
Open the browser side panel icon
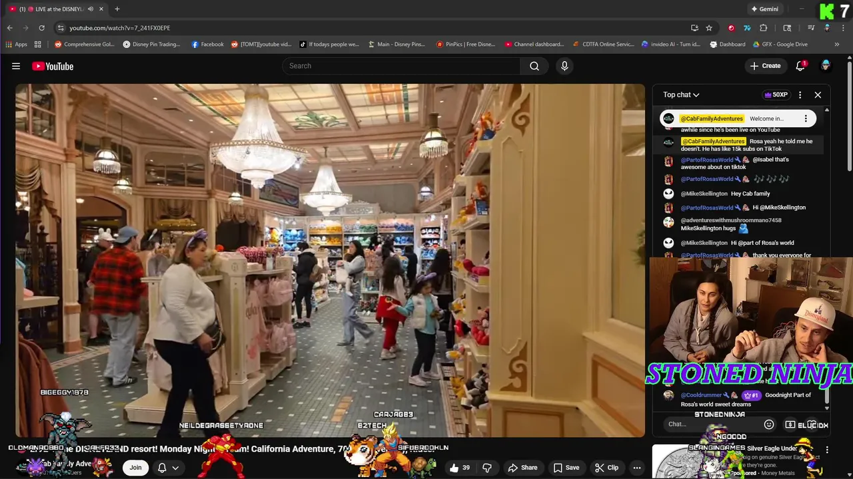(787, 28)
